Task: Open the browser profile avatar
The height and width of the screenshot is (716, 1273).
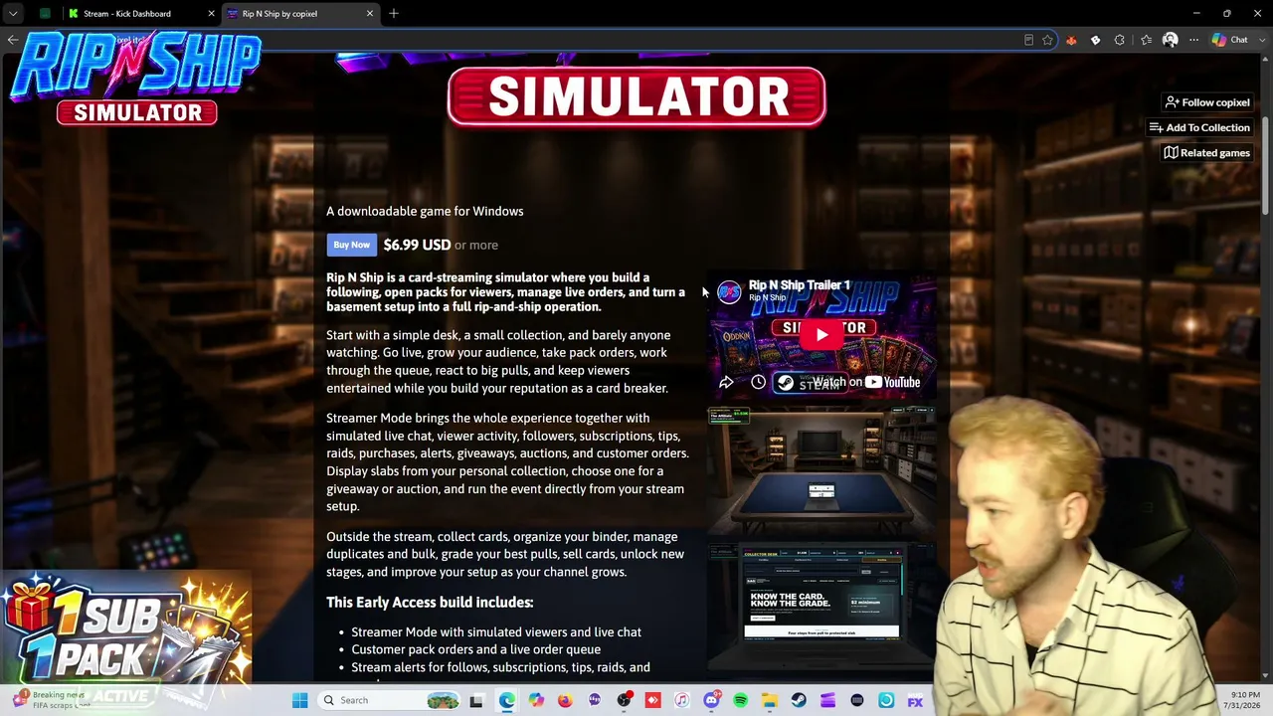Action: tap(1170, 40)
